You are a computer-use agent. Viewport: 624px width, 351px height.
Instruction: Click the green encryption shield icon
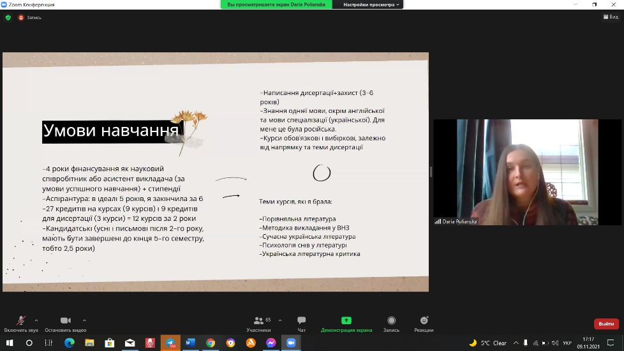(x=8, y=17)
